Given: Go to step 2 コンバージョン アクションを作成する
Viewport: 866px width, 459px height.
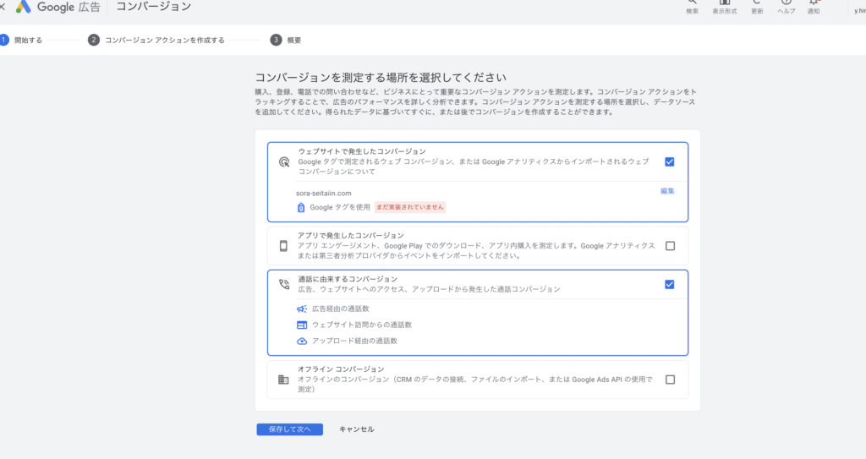Looking at the screenshot, I should tap(156, 40).
